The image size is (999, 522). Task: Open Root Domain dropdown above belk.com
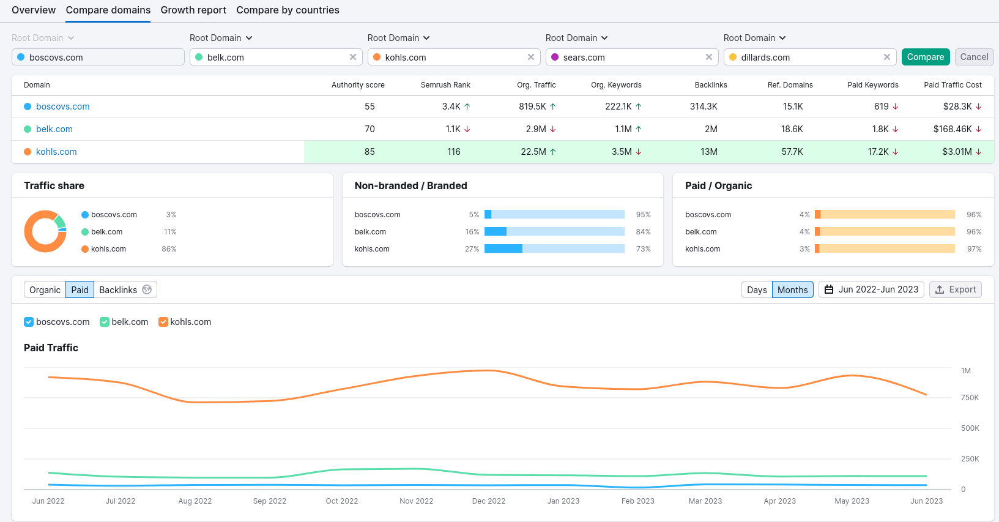click(x=221, y=38)
